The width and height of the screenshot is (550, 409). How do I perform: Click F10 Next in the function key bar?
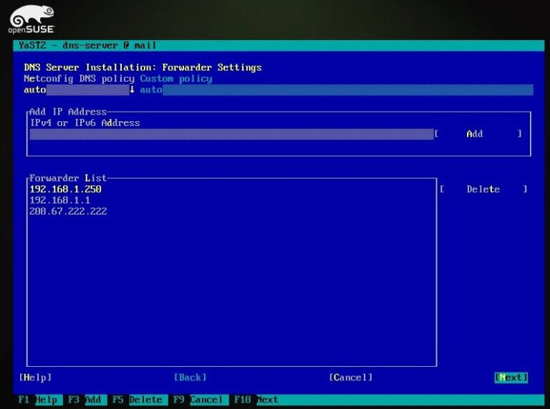pos(257,400)
